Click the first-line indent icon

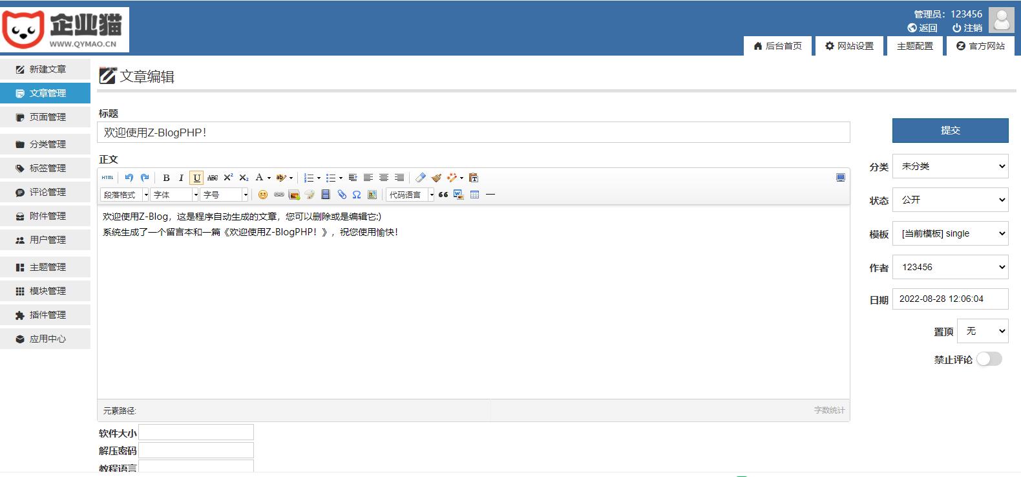[x=353, y=178]
